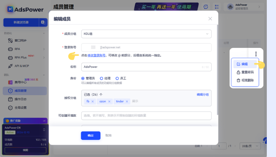Viewport: 276px width, 157px height.
Task: Click the 可创建环境数 input field
Action: pos(146,116)
